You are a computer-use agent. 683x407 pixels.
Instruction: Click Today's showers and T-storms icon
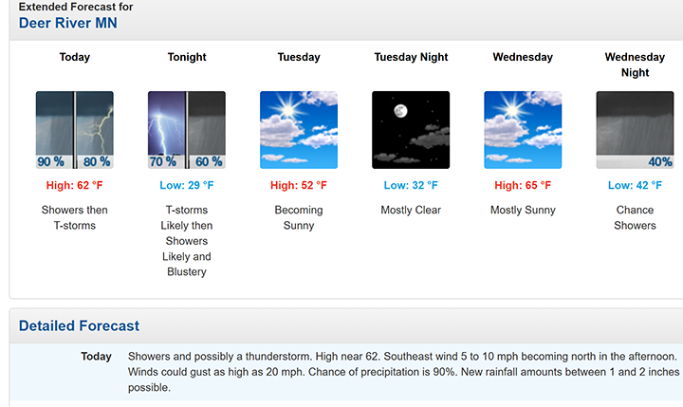click(x=75, y=130)
